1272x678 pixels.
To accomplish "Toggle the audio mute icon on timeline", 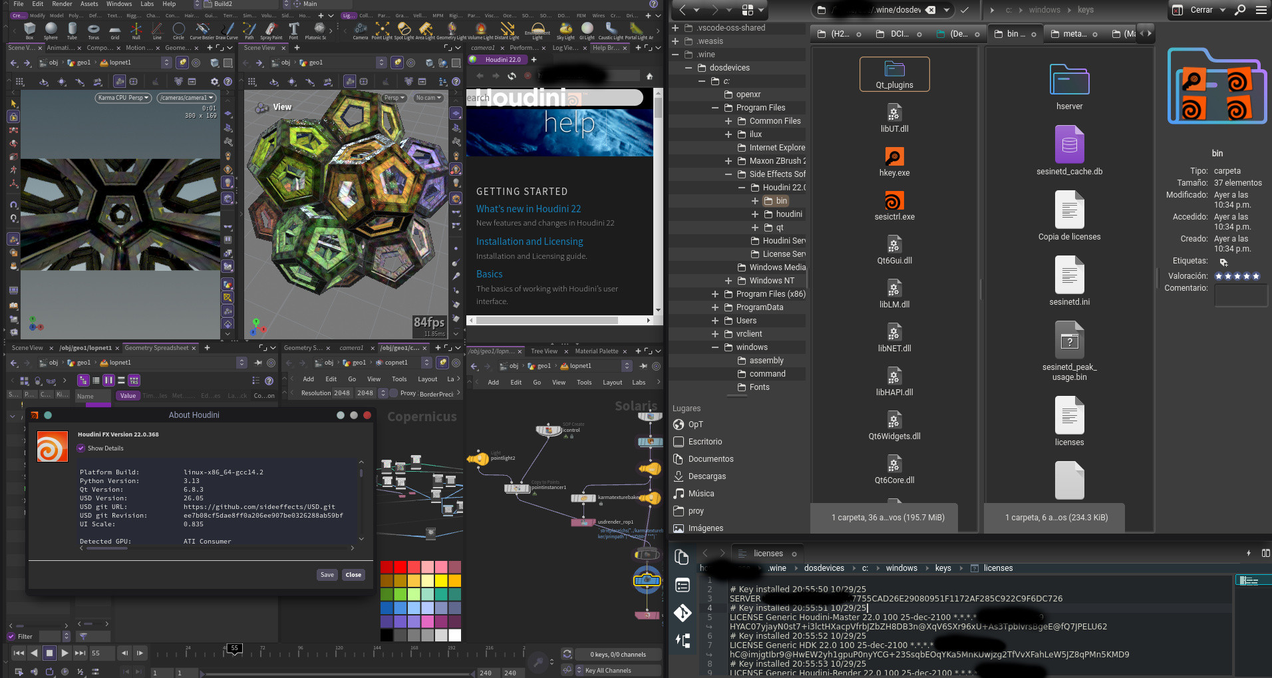I will (x=34, y=671).
